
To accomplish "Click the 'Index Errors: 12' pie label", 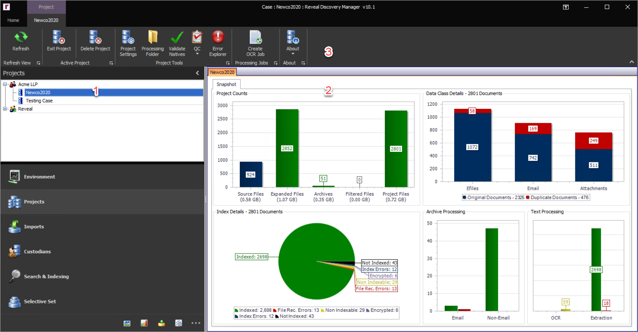I will [x=379, y=269].
